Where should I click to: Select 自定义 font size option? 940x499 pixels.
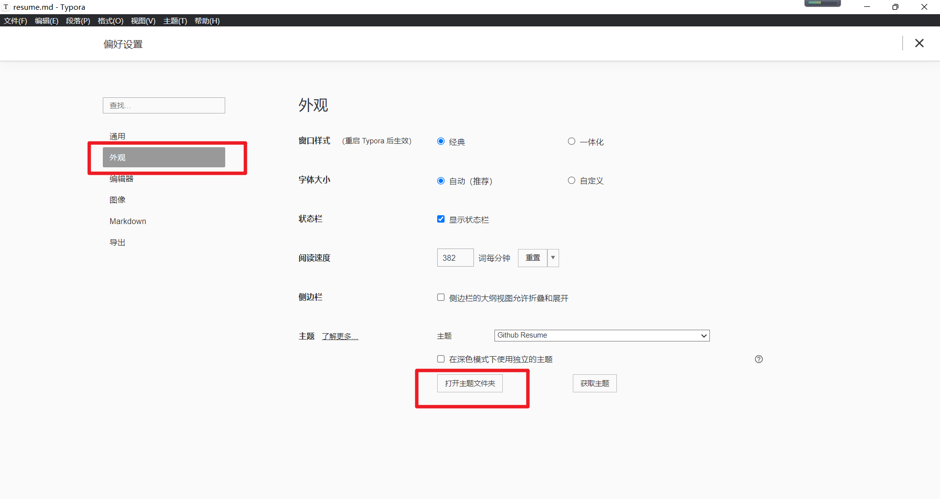coord(571,181)
